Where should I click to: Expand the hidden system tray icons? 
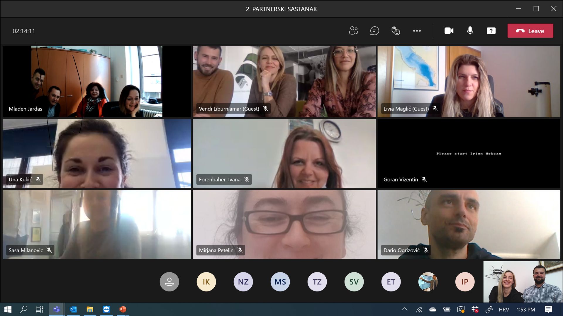coord(405,309)
